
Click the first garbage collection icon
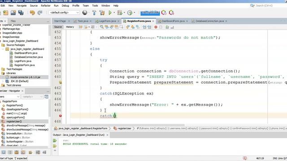[x=164, y=13]
